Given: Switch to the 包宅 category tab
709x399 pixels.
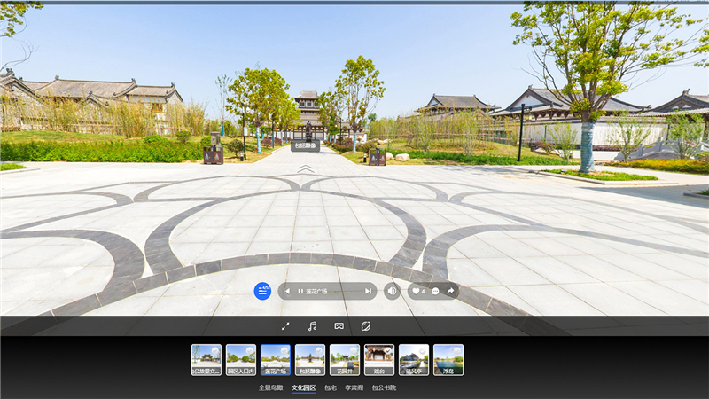Looking at the screenshot, I should [x=331, y=387].
